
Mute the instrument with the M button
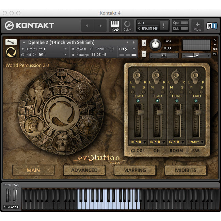[144, 54]
